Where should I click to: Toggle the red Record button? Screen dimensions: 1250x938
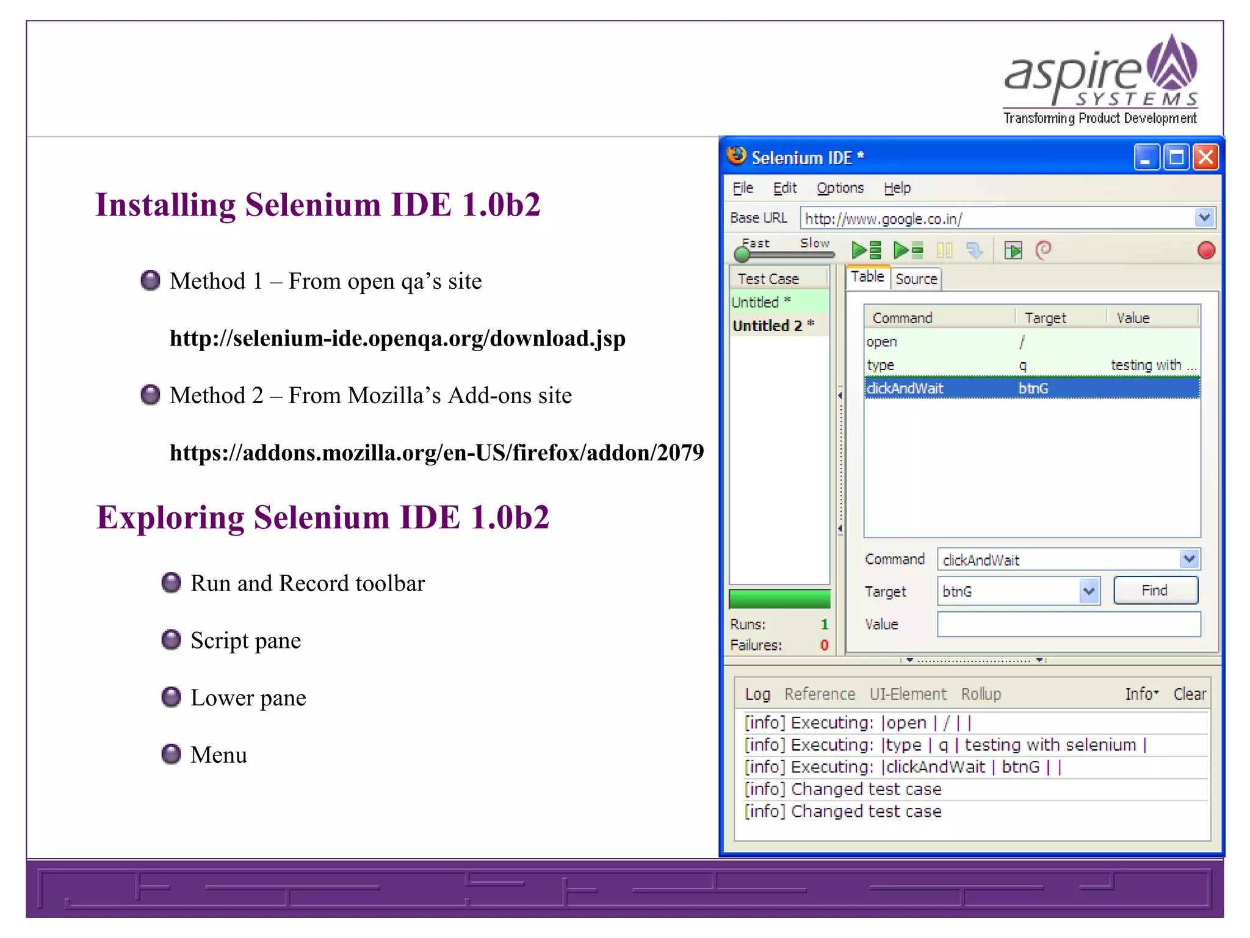(1206, 250)
